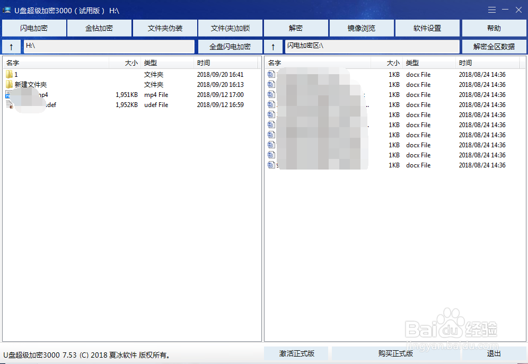528x364 pixels.
Task: Sort right pane by 名字 column
Action: (318, 63)
